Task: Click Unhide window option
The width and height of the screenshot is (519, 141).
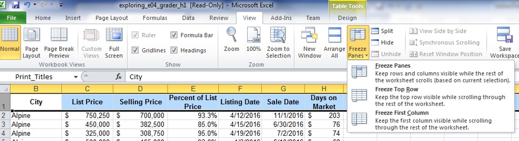Action: pos(386,54)
